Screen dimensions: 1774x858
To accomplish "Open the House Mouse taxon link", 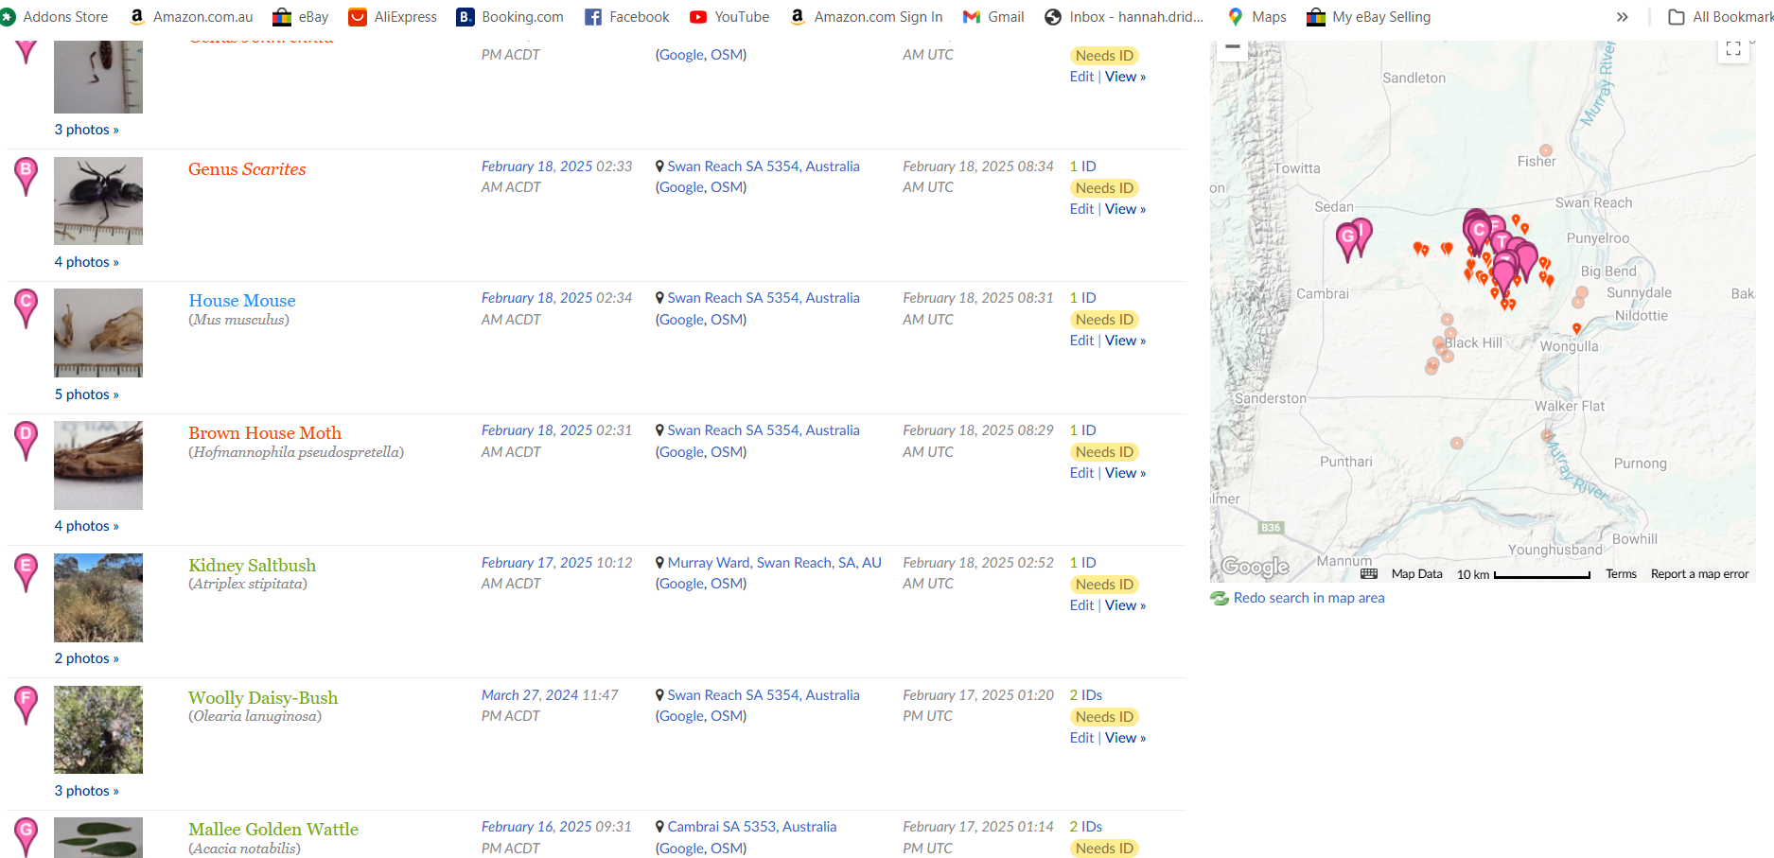I will pos(242,301).
